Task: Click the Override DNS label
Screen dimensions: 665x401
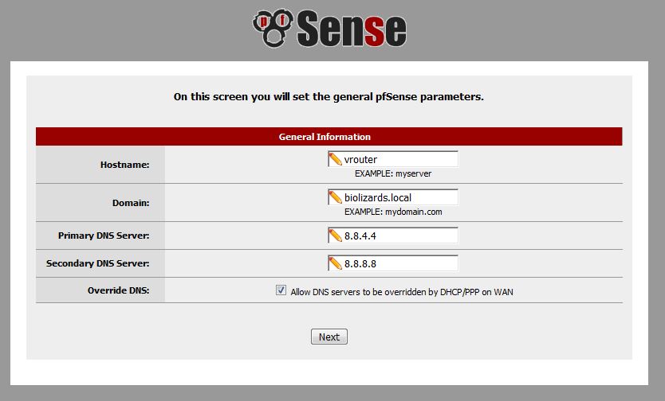Action: coord(118,290)
